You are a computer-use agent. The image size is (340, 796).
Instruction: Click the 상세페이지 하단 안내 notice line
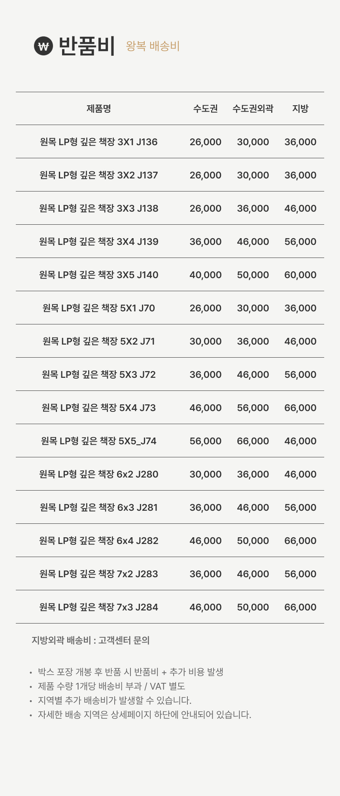(x=144, y=715)
